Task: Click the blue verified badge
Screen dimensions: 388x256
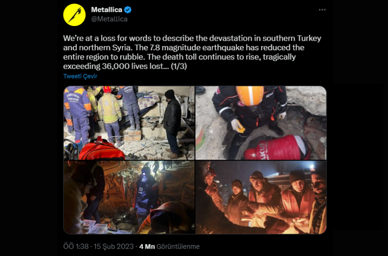Action: 128,10
